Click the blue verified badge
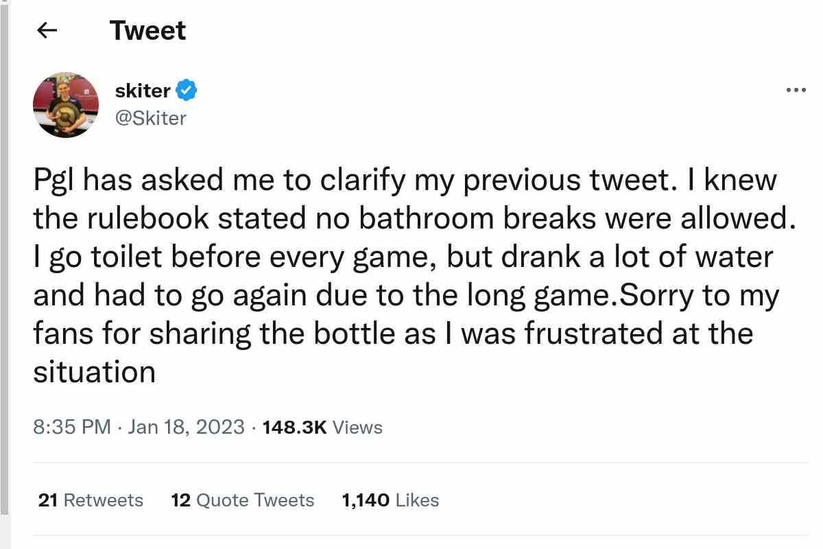Image resolution: width=823 pixels, height=549 pixels. tap(187, 90)
